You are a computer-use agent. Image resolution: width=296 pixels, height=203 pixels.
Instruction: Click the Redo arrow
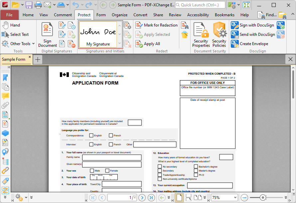[89, 5]
